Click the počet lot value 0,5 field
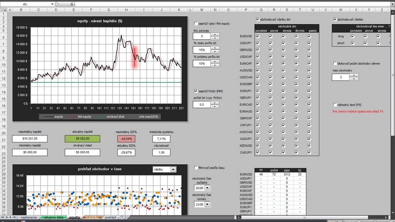395x222 pixels. [202, 105]
